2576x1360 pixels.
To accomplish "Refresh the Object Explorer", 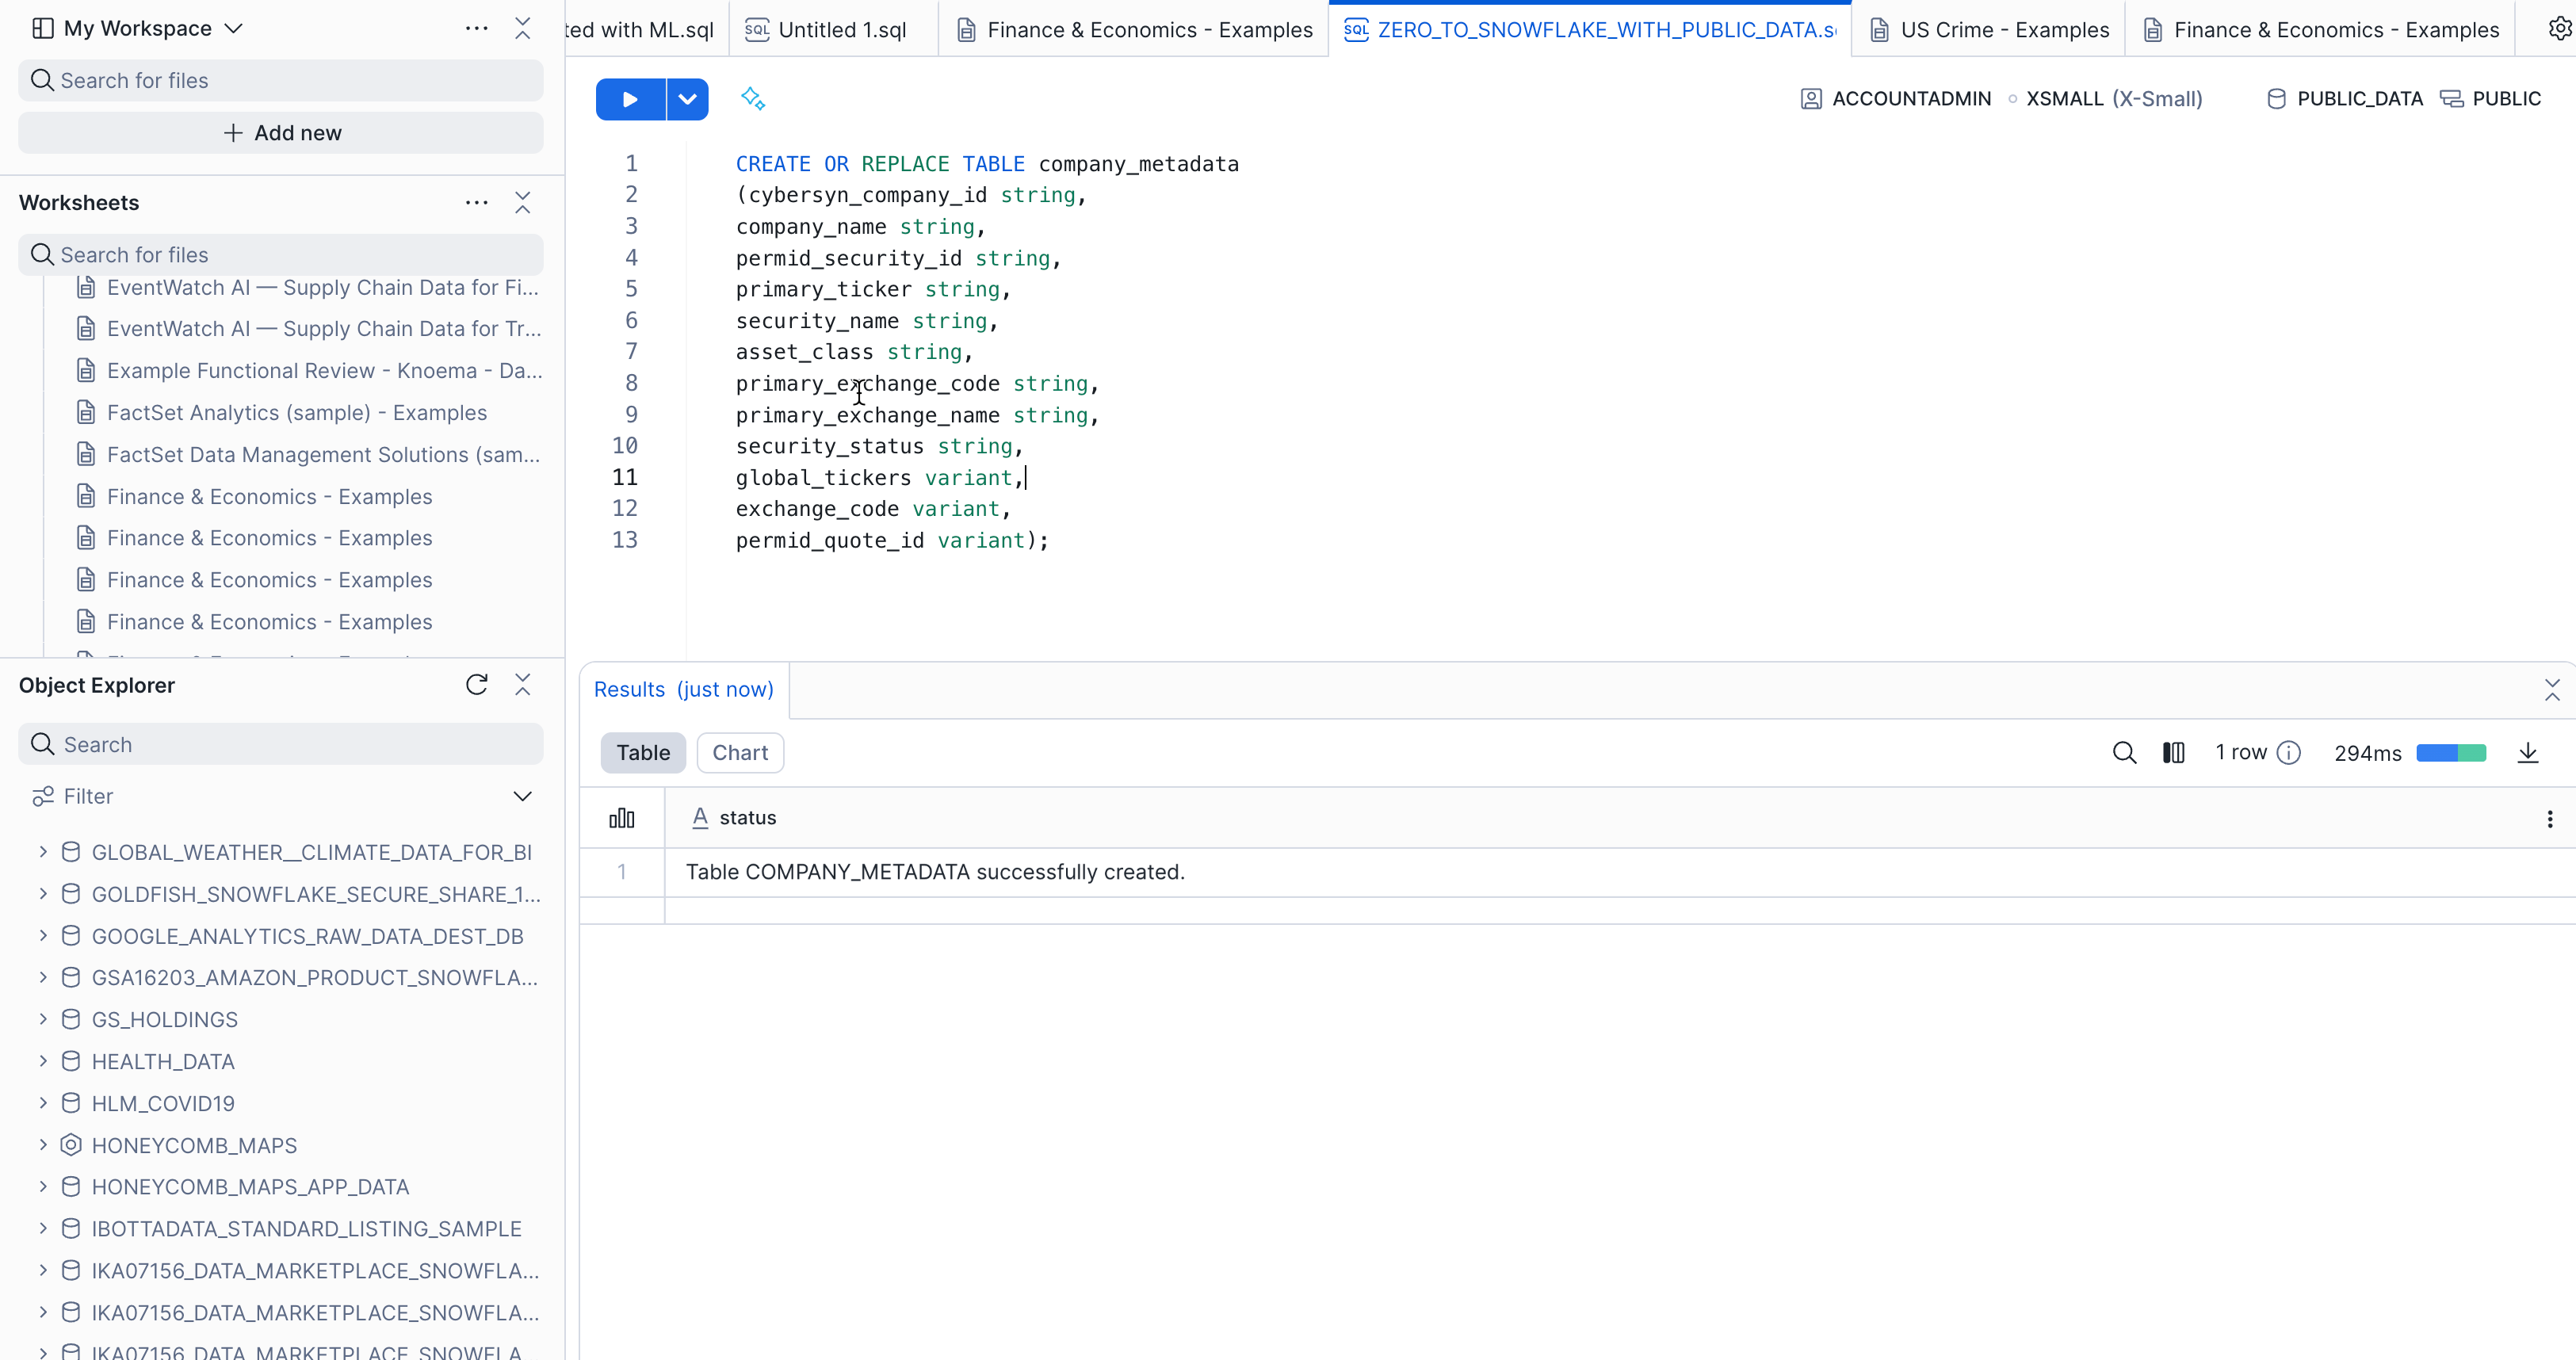I will [476, 685].
